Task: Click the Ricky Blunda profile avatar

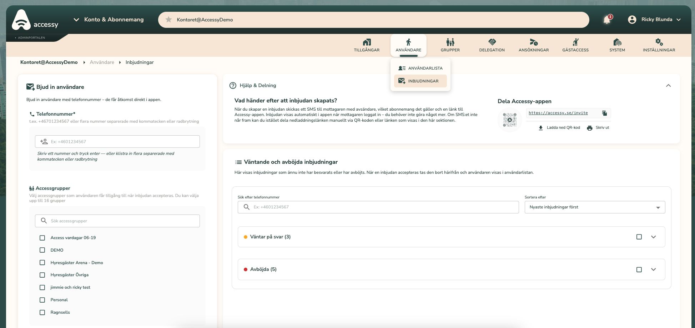Action: pyautogui.click(x=632, y=20)
